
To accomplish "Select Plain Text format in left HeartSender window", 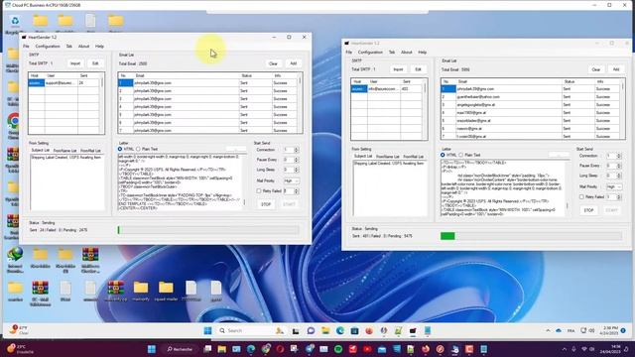I will (x=138, y=149).
